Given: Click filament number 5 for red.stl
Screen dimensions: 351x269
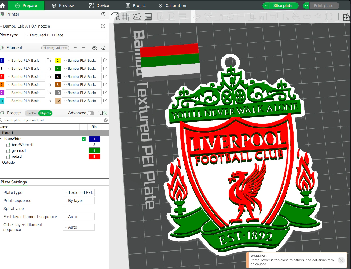Looking at the screenshot, I should tap(94, 157).
